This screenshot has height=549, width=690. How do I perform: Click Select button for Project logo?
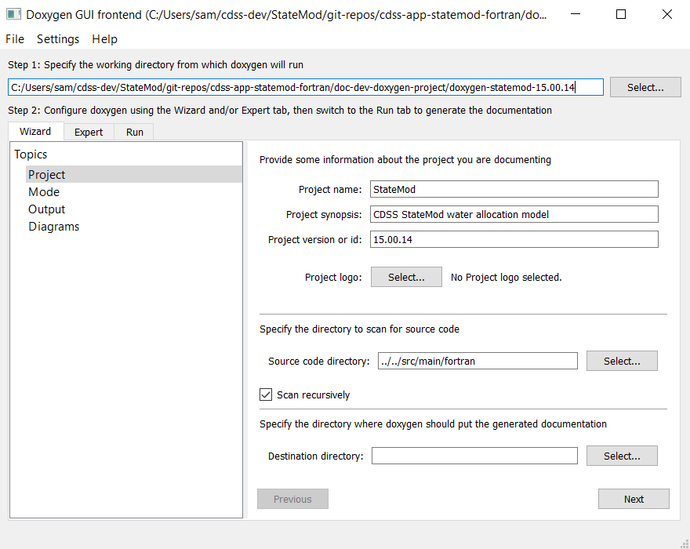click(406, 277)
